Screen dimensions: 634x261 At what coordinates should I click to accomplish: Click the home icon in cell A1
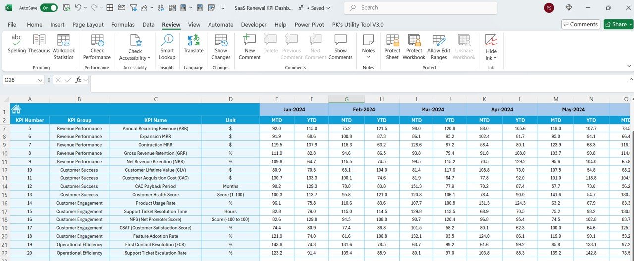coord(16,109)
